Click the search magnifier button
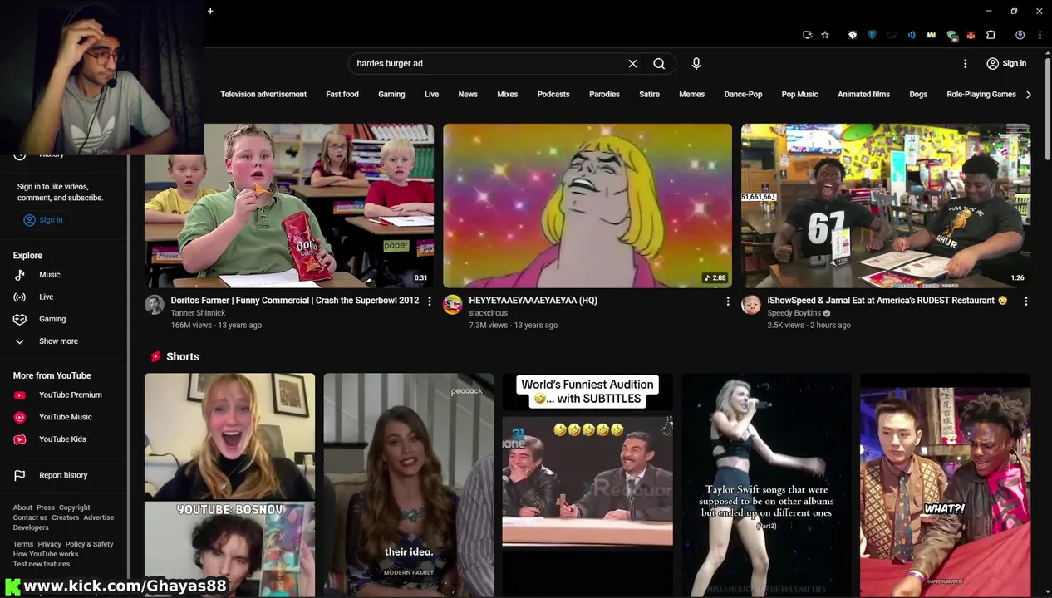1052x598 pixels. point(659,63)
